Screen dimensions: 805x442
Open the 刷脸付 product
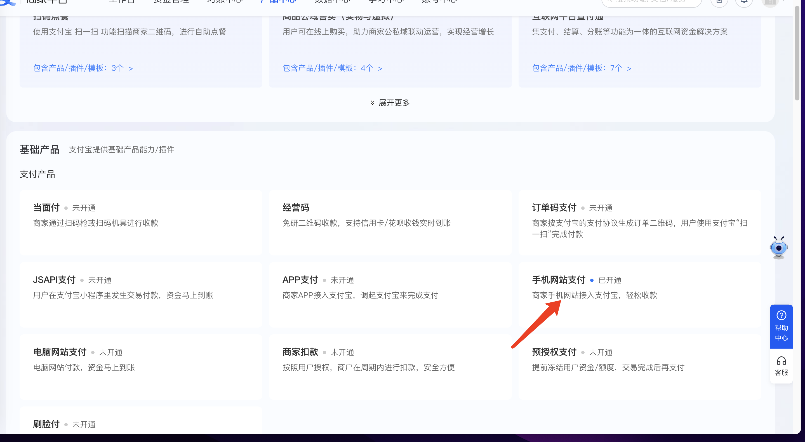[x=141, y=420]
